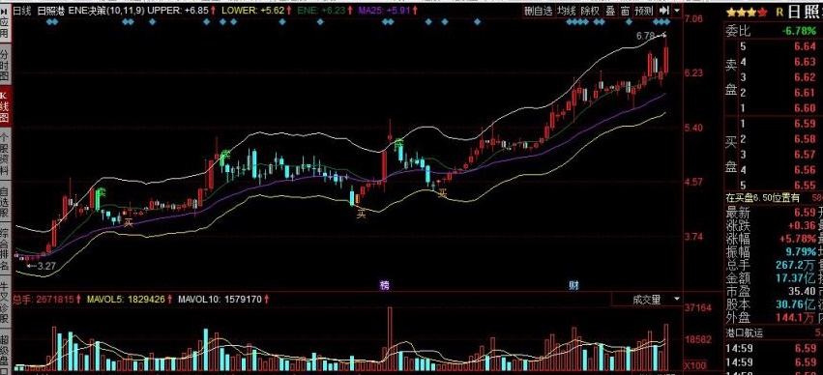Select the buy level 2 price 6.58
Screen dimensions: 823x375
tap(805, 139)
